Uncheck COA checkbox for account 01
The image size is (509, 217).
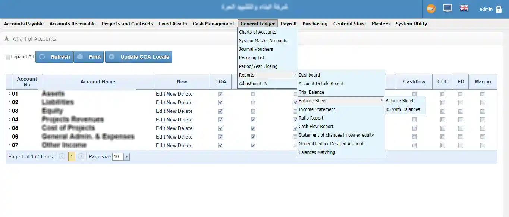[220, 94]
